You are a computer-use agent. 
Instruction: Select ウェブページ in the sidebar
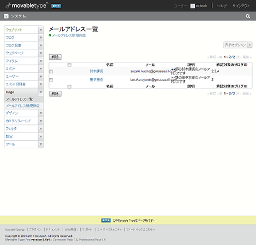point(15,53)
